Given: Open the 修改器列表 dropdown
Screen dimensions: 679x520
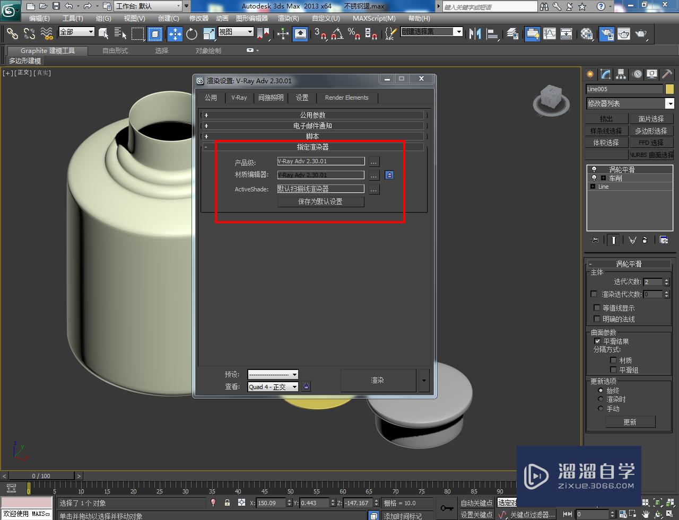Looking at the screenshot, I should (630, 103).
